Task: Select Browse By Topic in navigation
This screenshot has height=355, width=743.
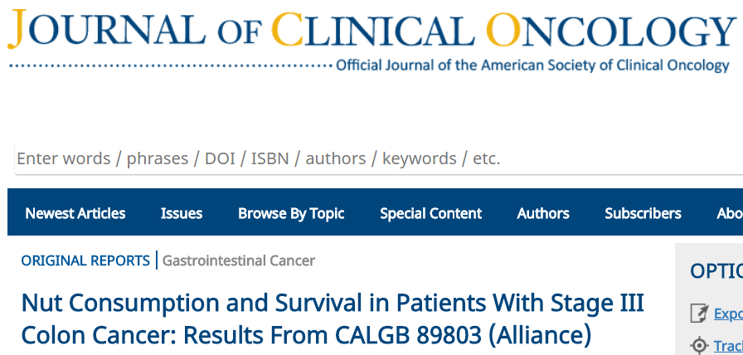Action: (291, 214)
